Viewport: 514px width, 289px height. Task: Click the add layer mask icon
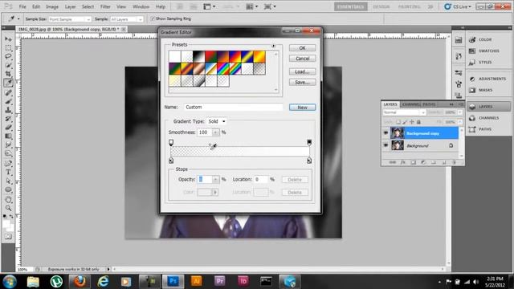[x=414, y=162]
